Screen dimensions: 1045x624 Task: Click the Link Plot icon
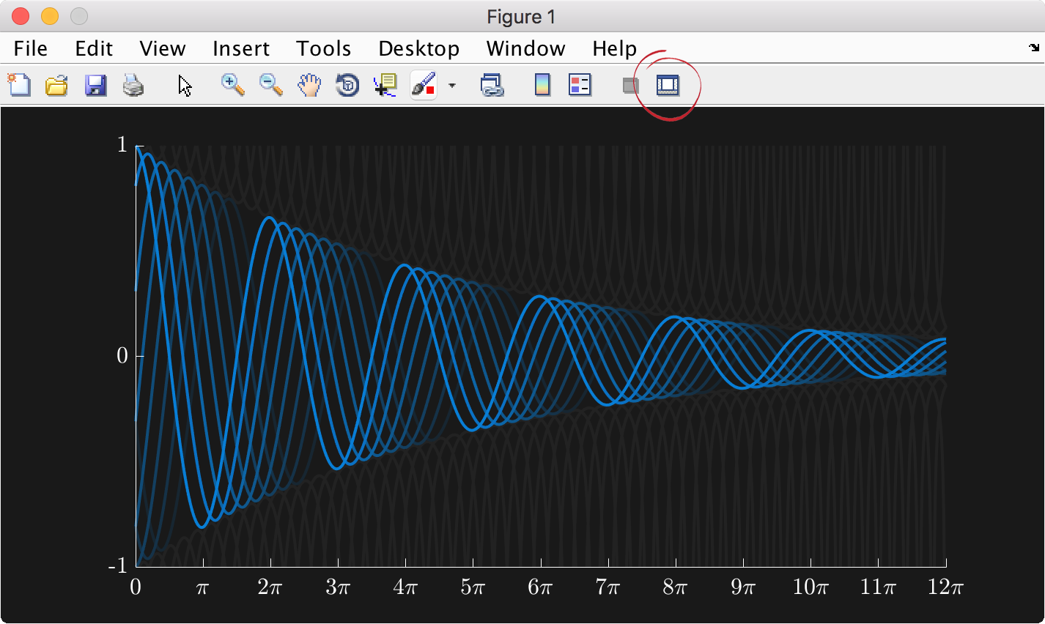tap(492, 86)
